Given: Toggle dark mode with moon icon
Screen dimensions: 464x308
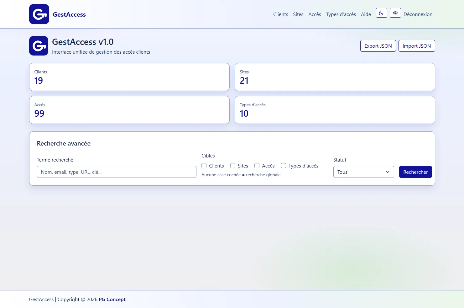Looking at the screenshot, I should [x=381, y=13].
